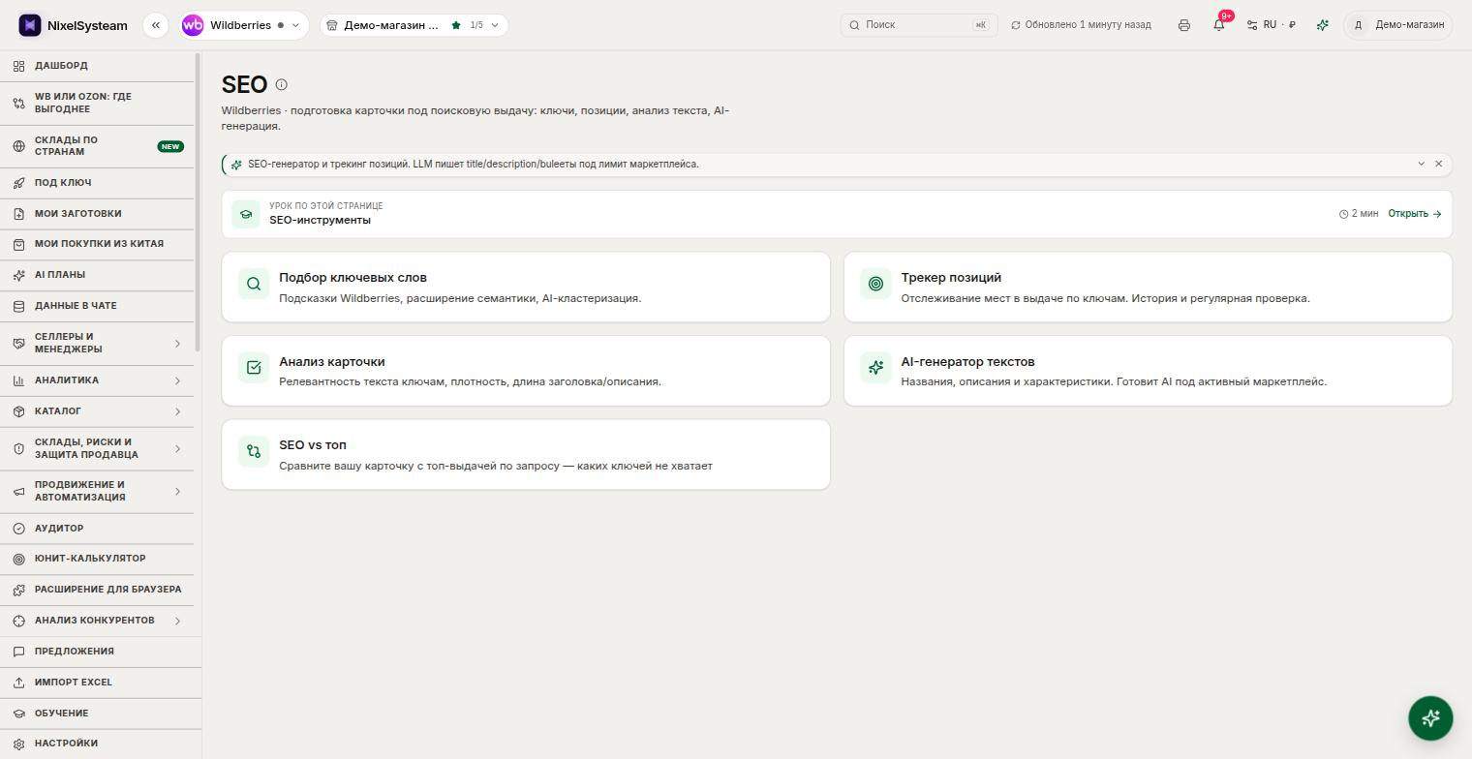This screenshot has width=1472, height=759.
Task: Open the Демо-магазин store selector dropdown
Action: 414,25
